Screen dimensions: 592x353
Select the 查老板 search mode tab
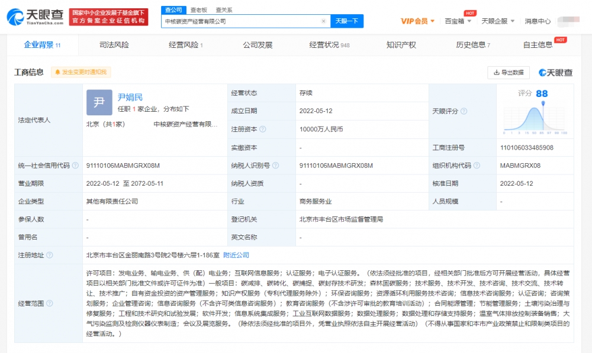[x=199, y=10]
